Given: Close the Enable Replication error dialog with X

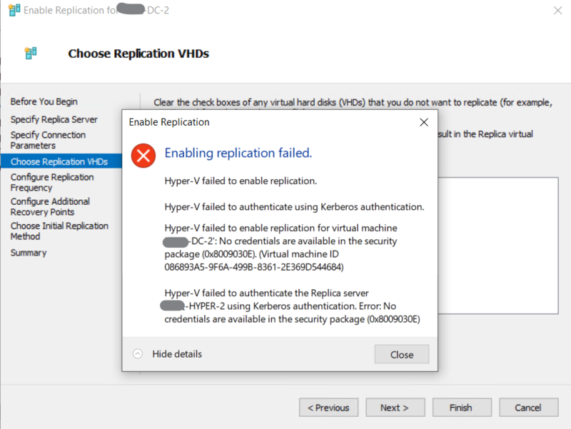Looking at the screenshot, I should (x=424, y=122).
